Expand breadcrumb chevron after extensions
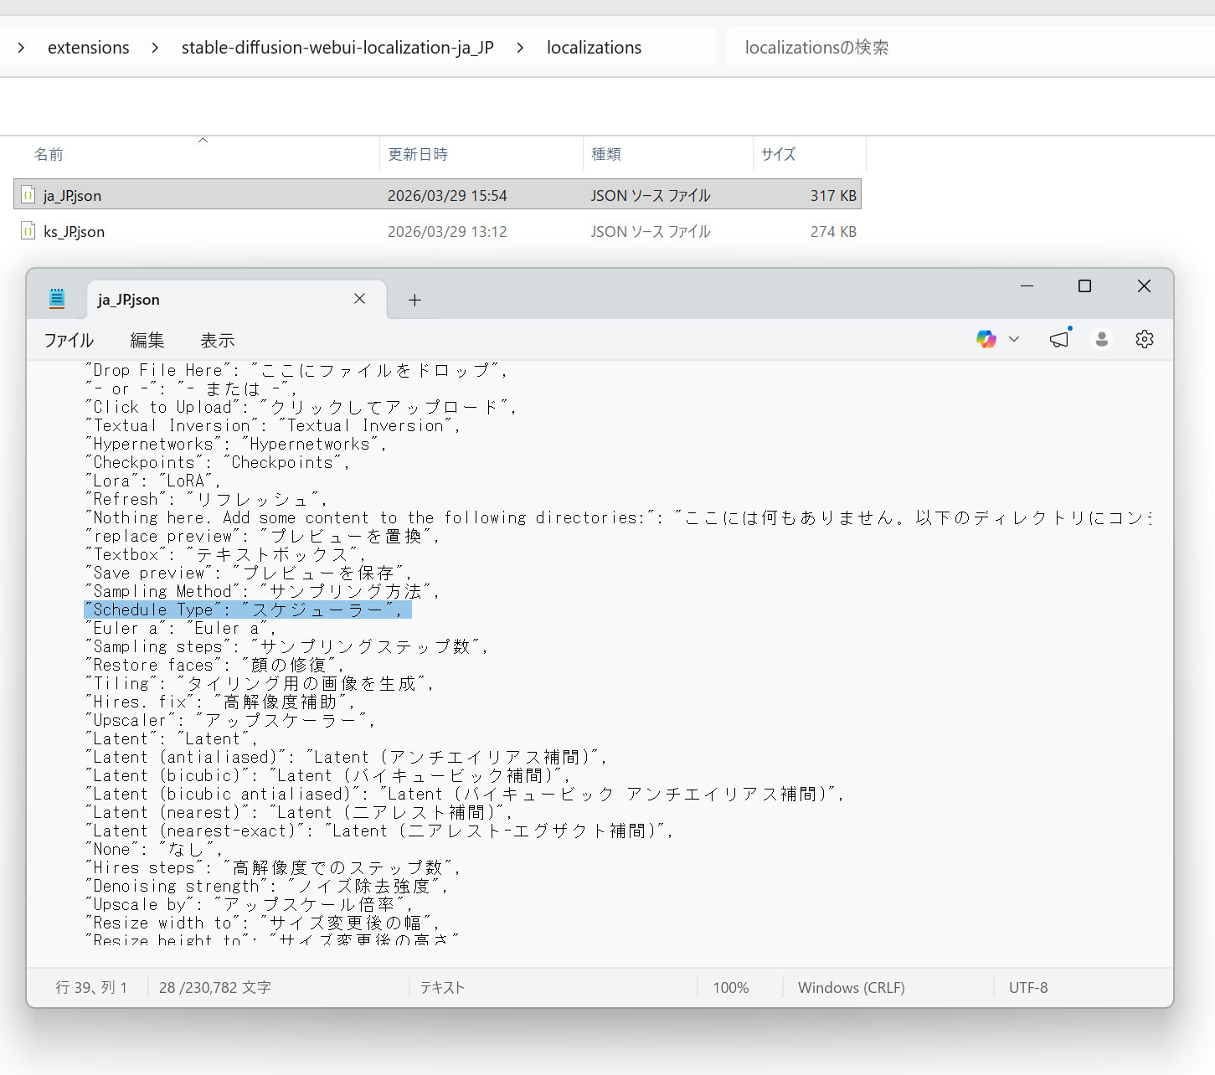This screenshot has width=1215, height=1075. [155, 48]
